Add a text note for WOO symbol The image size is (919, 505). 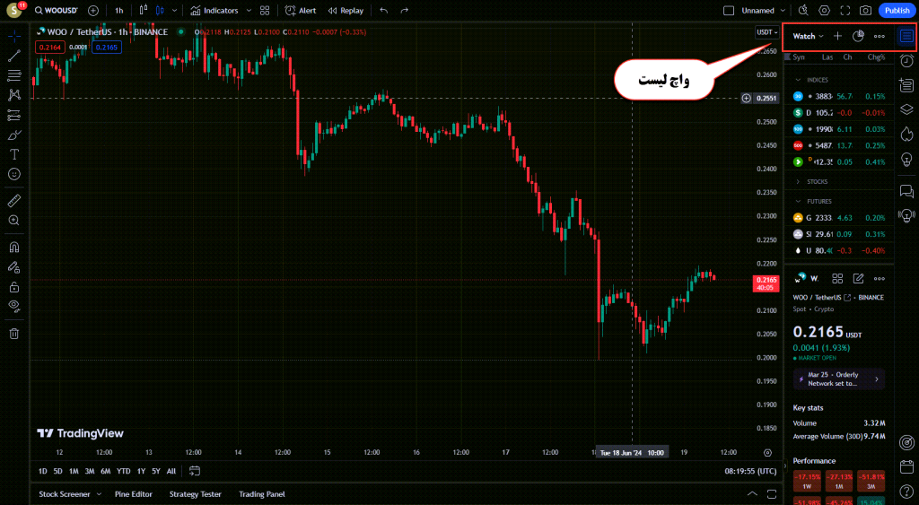[859, 279]
